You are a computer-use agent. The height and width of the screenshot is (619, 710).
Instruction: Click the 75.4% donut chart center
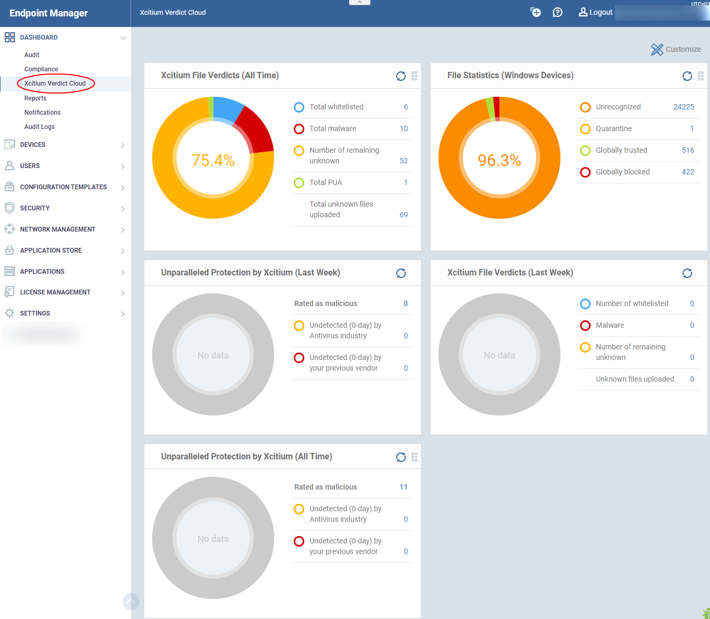pos(213,160)
